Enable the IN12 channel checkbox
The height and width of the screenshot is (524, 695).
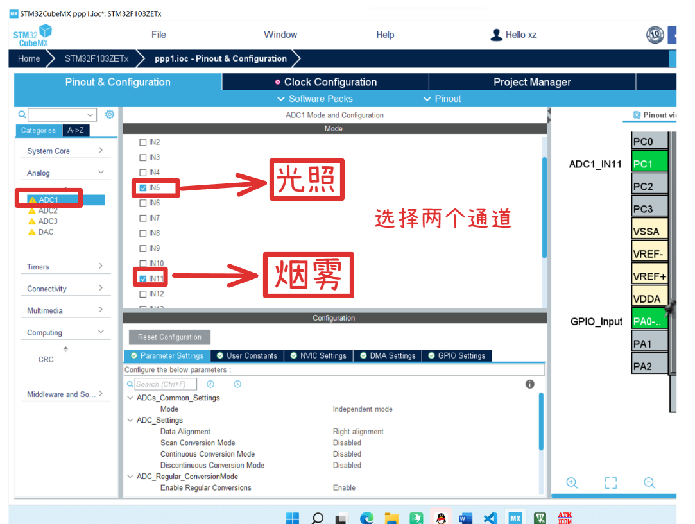click(x=142, y=294)
